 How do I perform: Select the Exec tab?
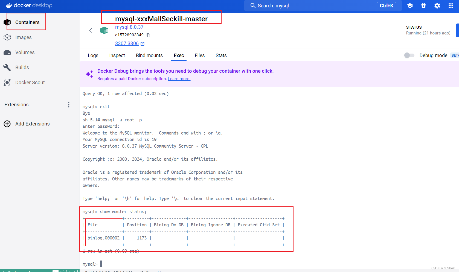click(x=179, y=55)
